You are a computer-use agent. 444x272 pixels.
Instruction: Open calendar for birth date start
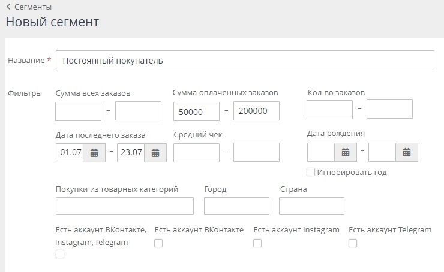[x=346, y=153]
